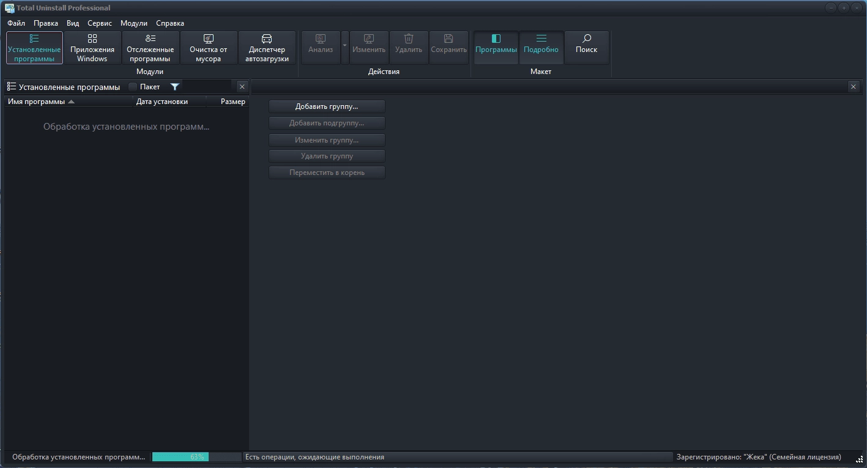Open the Установленные программы module
The height and width of the screenshot is (468, 867).
click(34, 48)
